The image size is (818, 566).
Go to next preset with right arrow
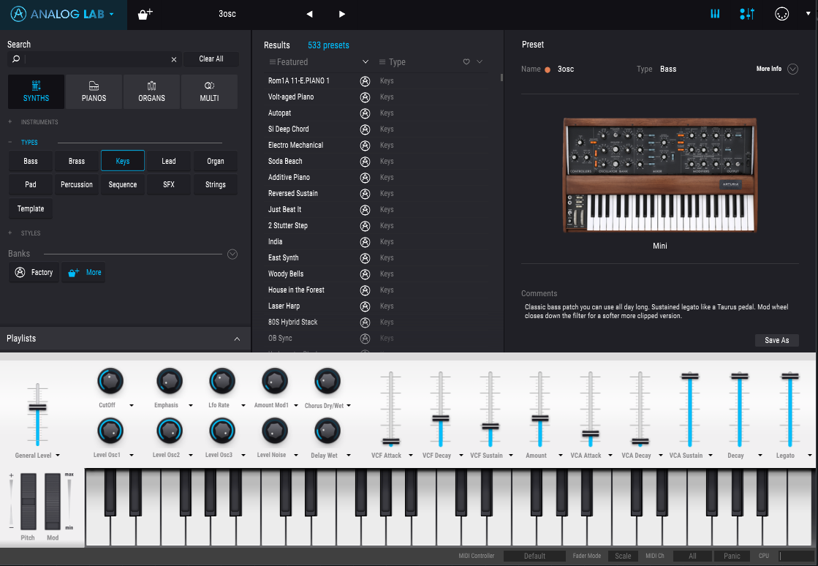click(x=341, y=14)
